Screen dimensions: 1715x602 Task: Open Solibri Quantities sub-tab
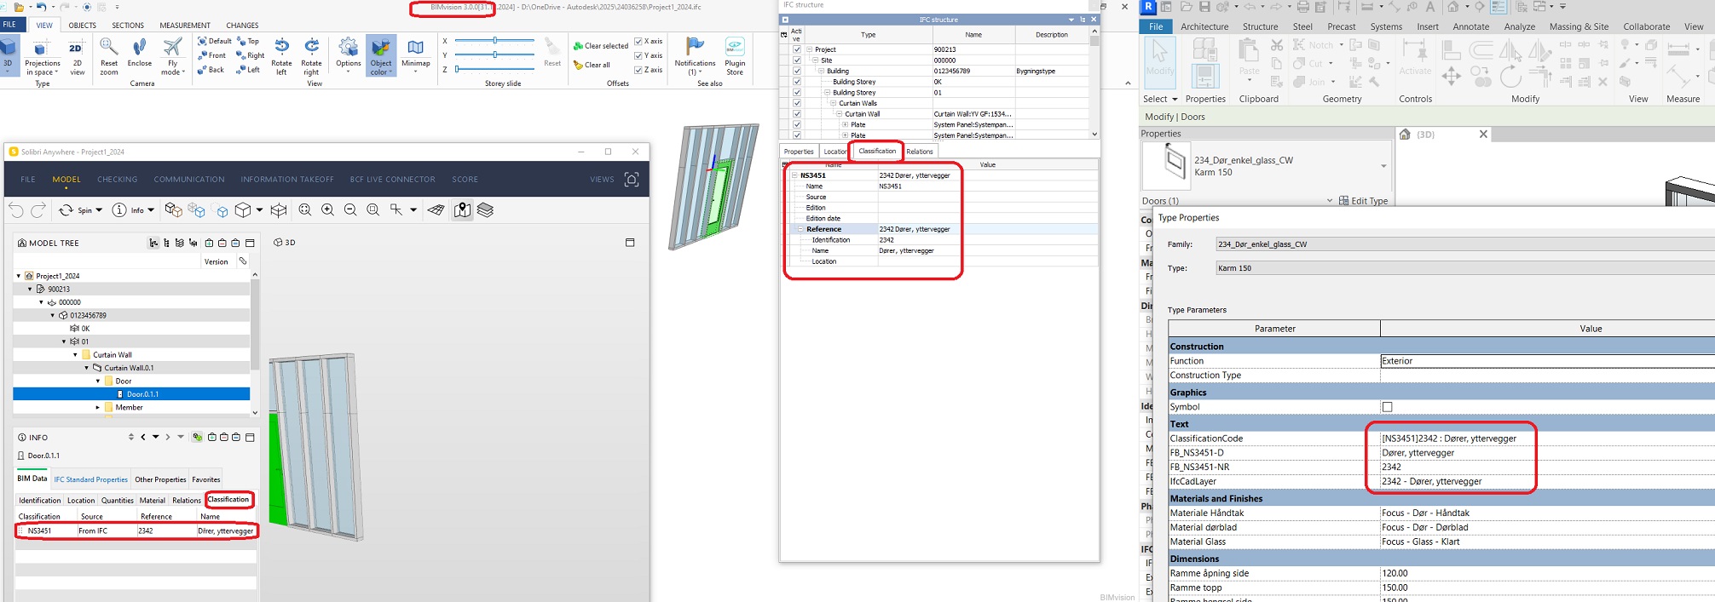coord(118,501)
